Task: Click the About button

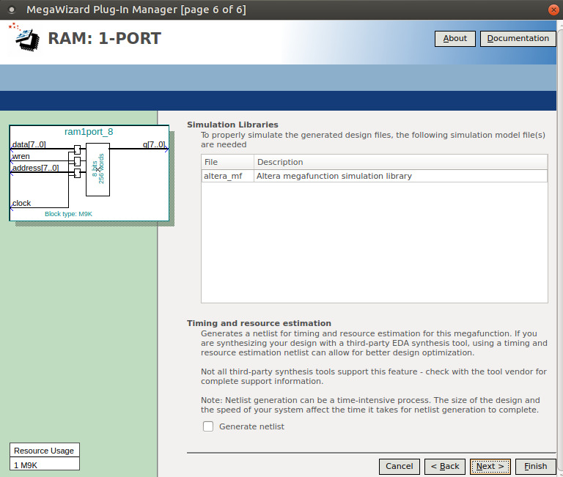Action: (455, 38)
